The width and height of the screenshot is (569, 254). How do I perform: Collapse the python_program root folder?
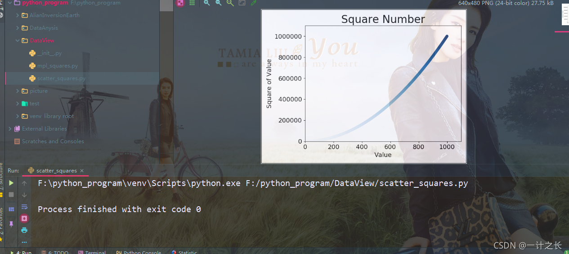tap(9, 3)
